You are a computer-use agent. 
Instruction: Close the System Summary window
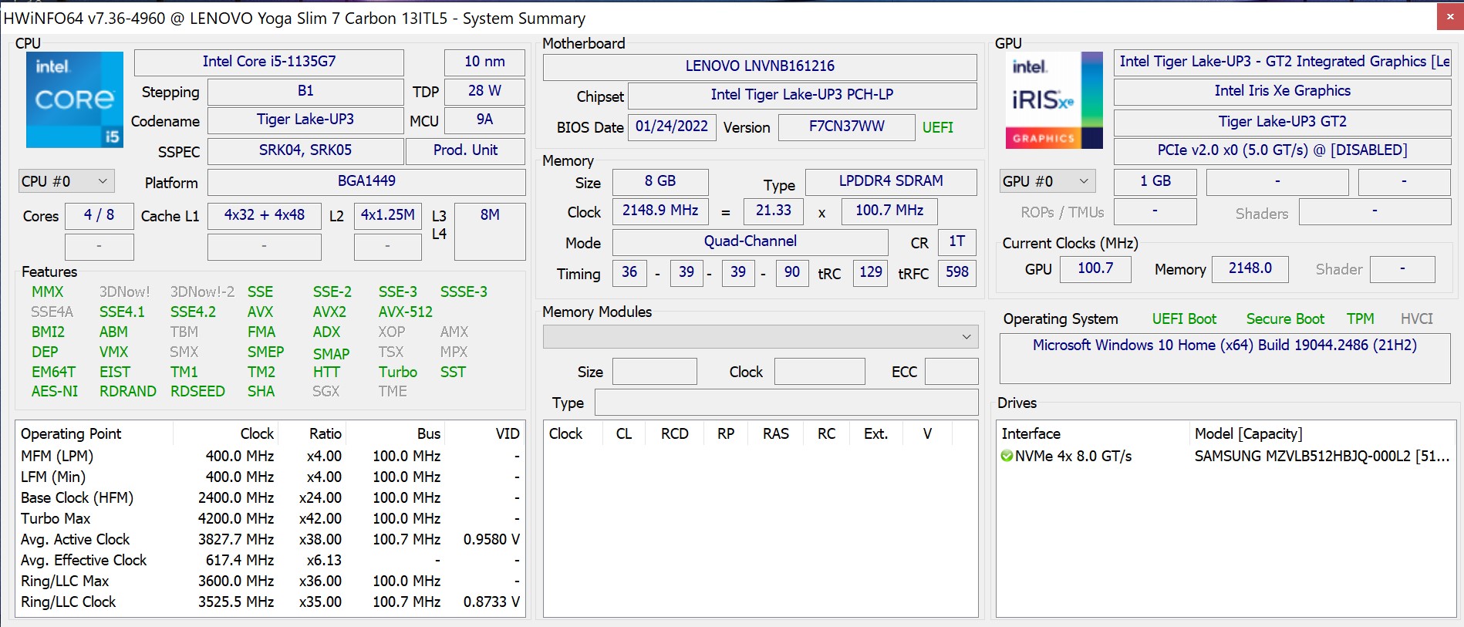coord(1450,16)
